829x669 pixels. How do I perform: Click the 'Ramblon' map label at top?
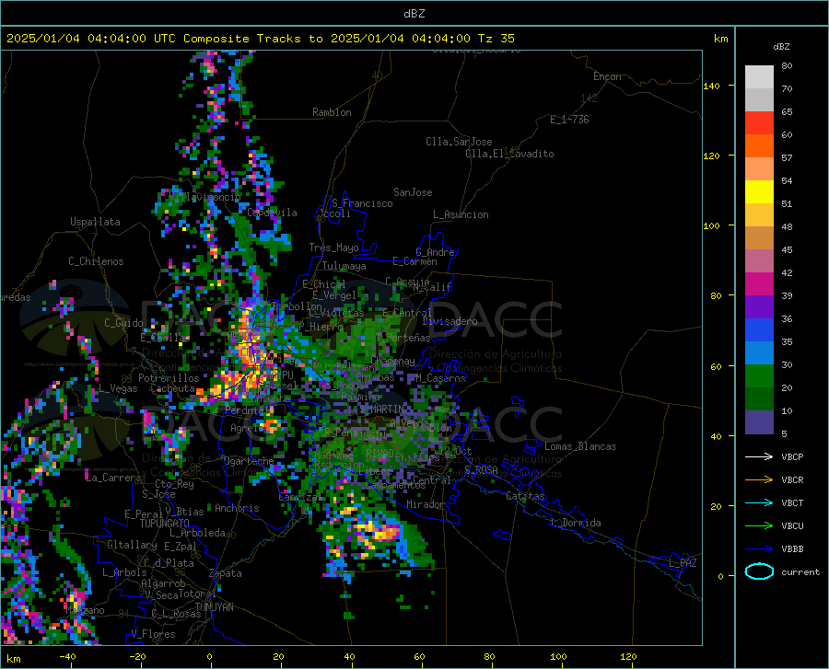(332, 112)
